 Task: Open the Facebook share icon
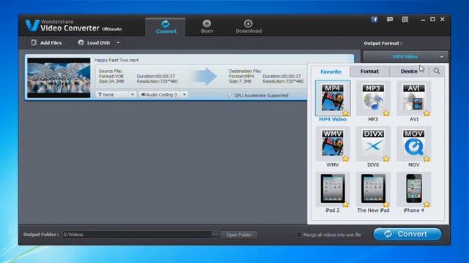pos(374,20)
